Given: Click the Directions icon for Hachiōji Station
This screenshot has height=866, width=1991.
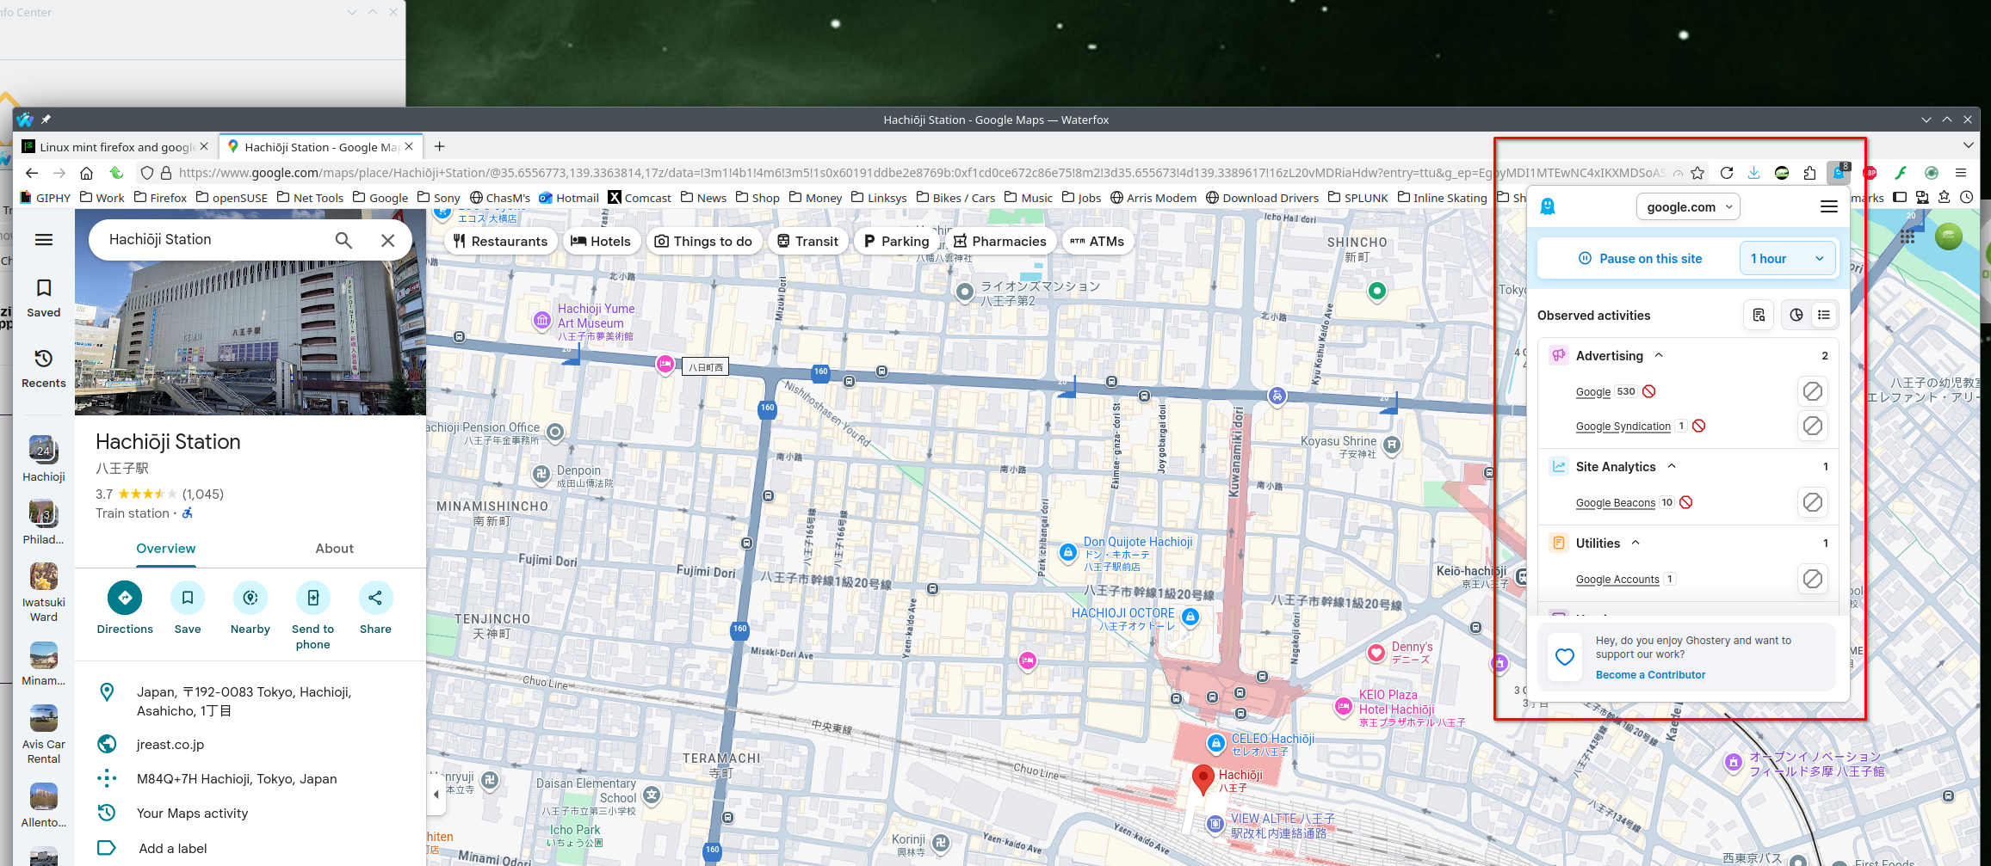Looking at the screenshot, I should click(125, 598).
